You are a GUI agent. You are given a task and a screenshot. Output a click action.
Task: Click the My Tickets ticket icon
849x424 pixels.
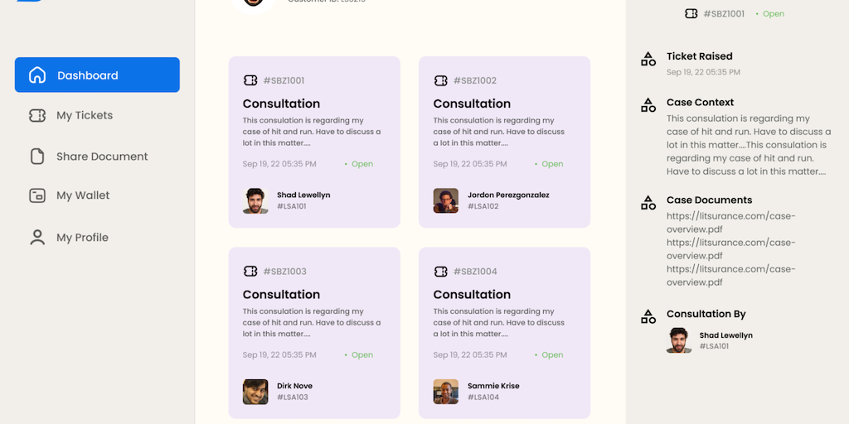pyautogui.click(x=37, y=116)
